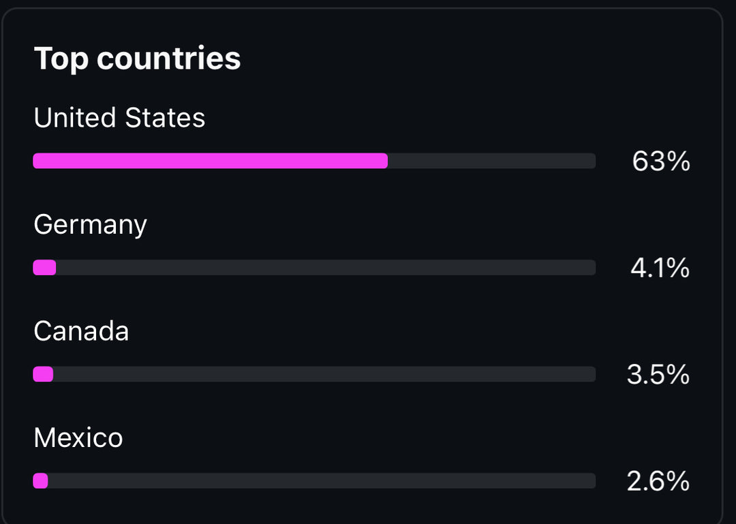
Task: Click the word 'United' in the first label
Action: 75,118
